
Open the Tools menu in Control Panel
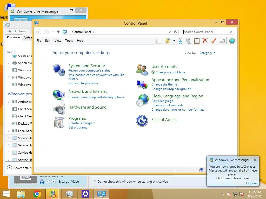click(69, 41)
